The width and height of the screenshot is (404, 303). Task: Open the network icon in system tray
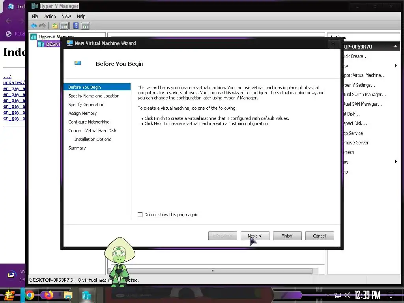338,295
